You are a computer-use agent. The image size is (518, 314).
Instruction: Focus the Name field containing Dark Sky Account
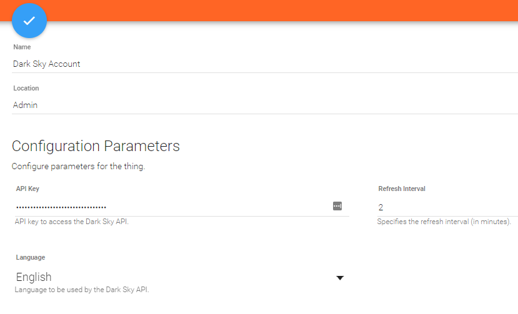coord(250,64)
